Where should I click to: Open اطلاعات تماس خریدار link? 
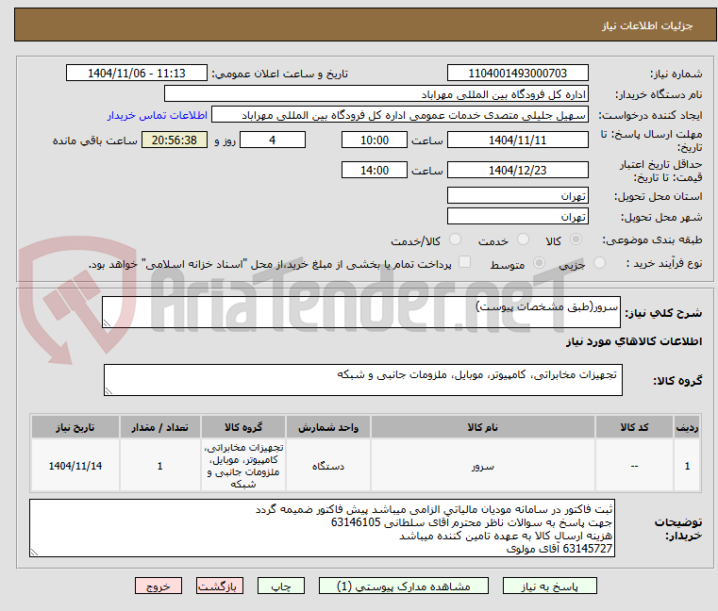(158, 115)
